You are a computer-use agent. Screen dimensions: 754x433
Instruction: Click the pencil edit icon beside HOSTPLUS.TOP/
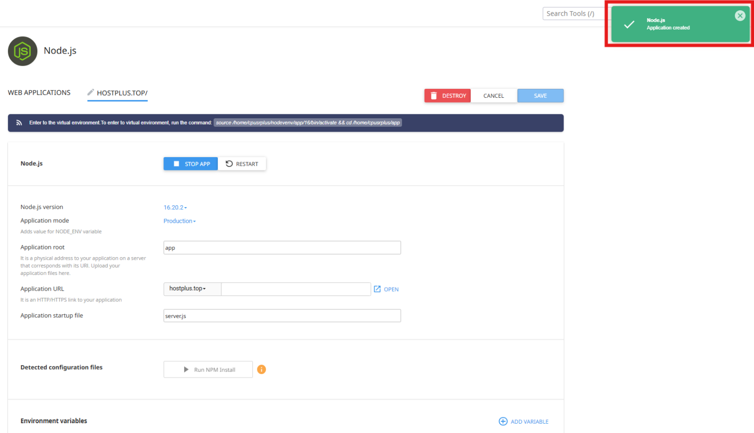pos(91,92)
